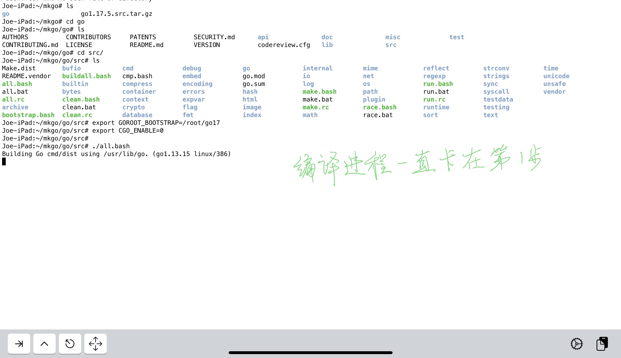Select the clean.bash script icon

81,99
